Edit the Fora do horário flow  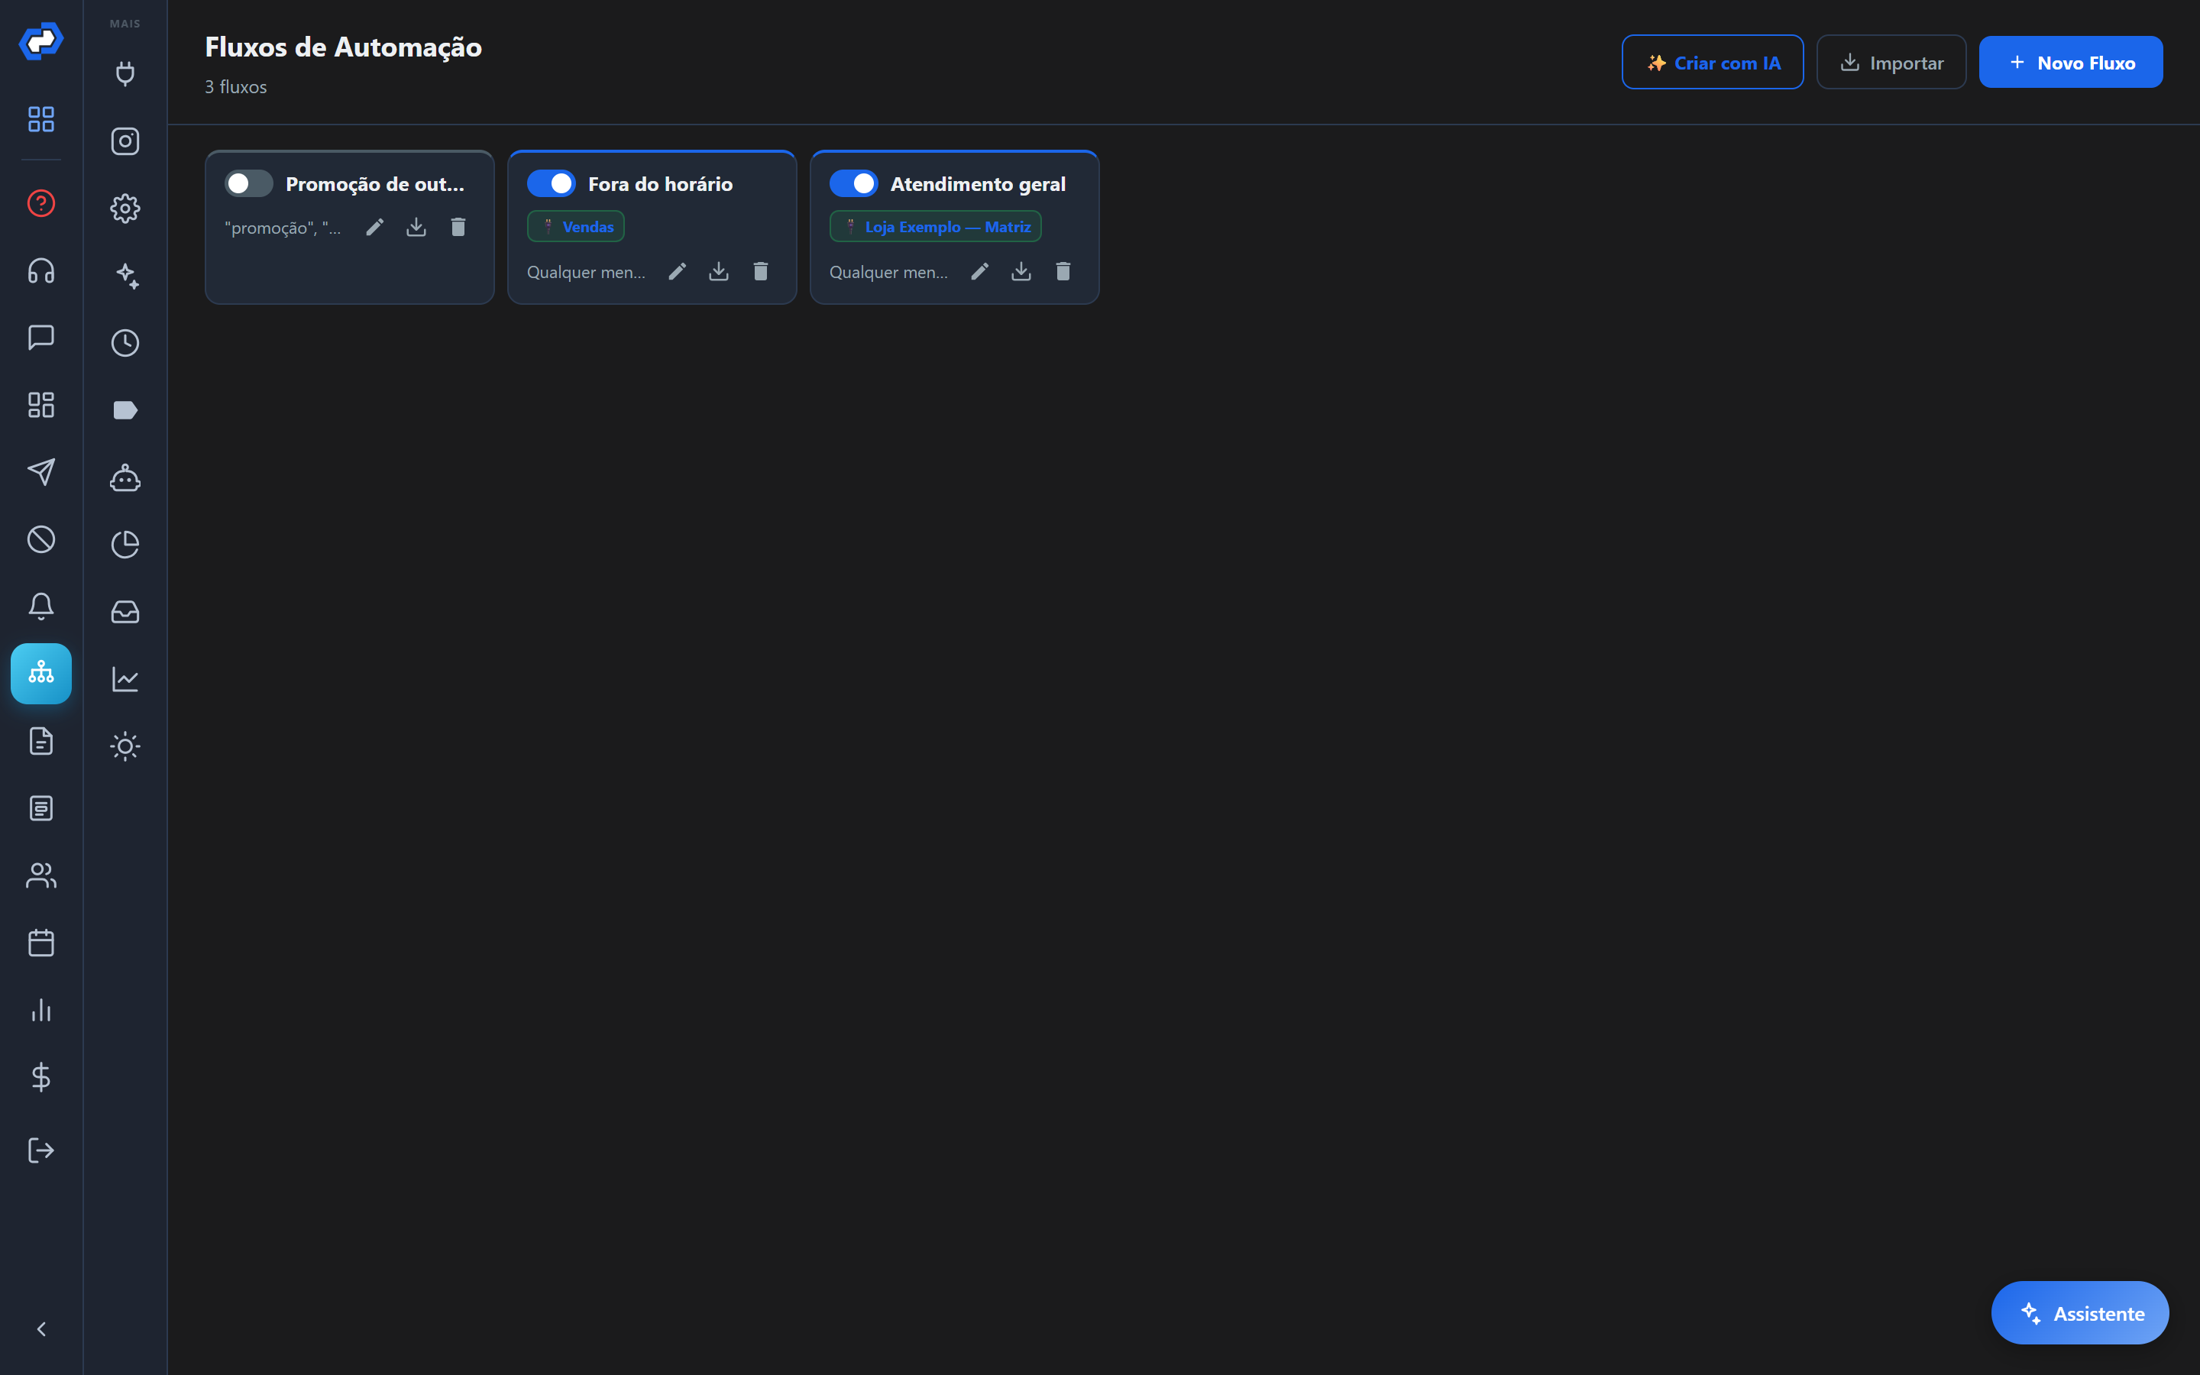[x=678, y=272]
